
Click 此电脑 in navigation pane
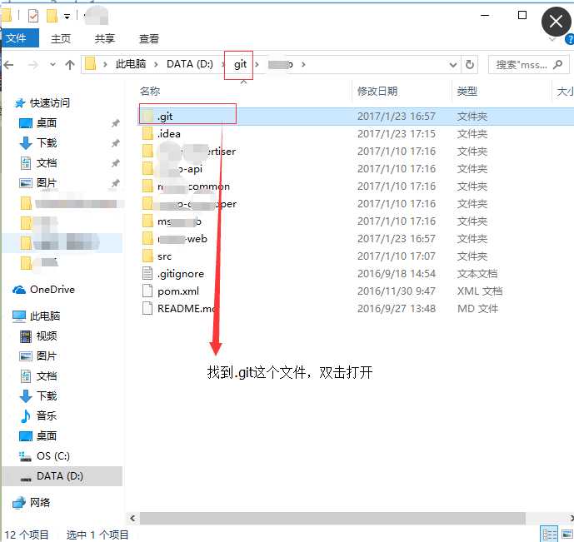click(45, 316)
